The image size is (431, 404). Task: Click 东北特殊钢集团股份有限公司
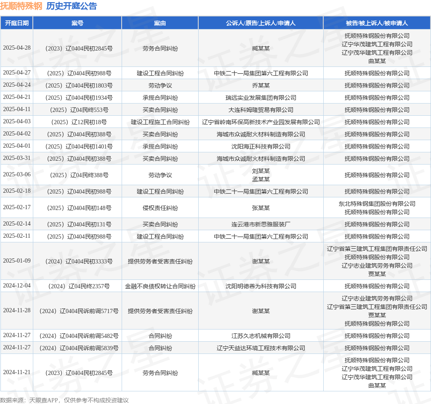click(377, 204)
